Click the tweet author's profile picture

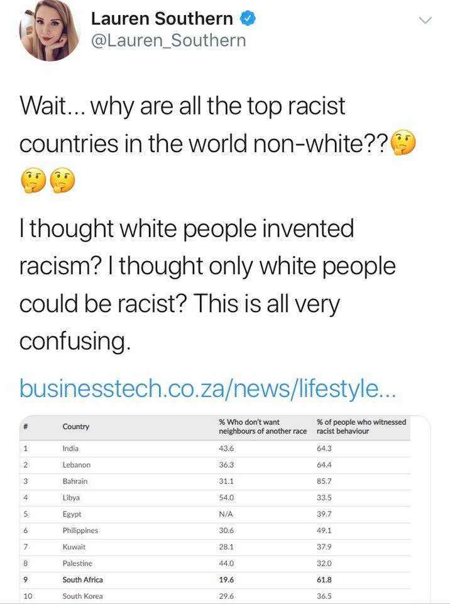click(x=50, y=31)
